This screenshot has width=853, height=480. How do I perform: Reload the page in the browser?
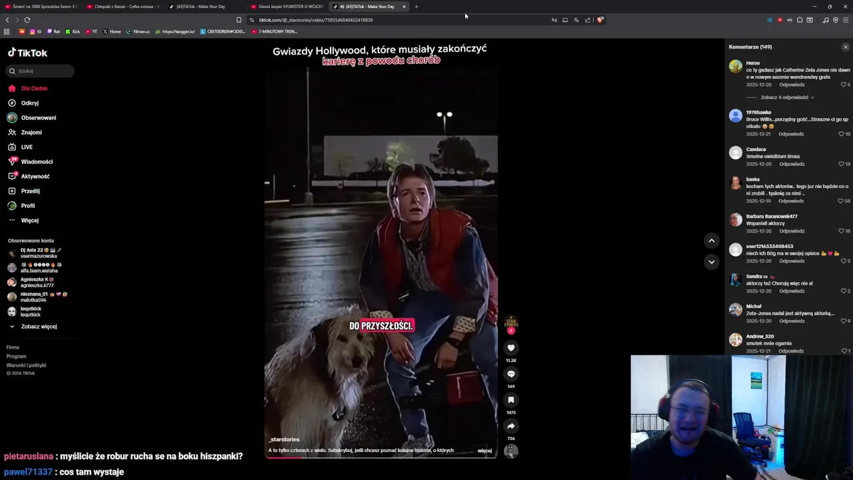[x=27, y=20]
